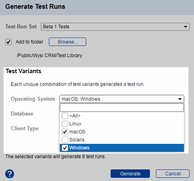Viewport: 194px width, 181px height.
Task: Click the Cancel button
Action: pos(173,173)
